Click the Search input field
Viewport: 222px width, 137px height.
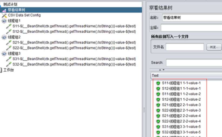click(x=194, y=63)
